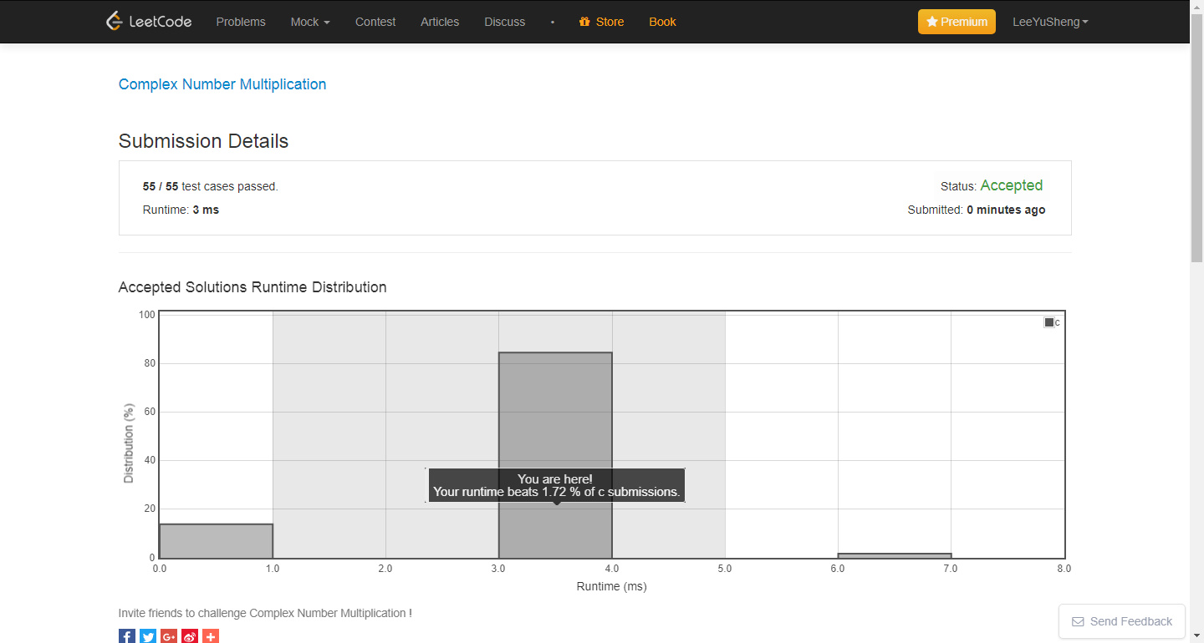
Task: Share via the Google Plus icon
Action: coord(169,636)
